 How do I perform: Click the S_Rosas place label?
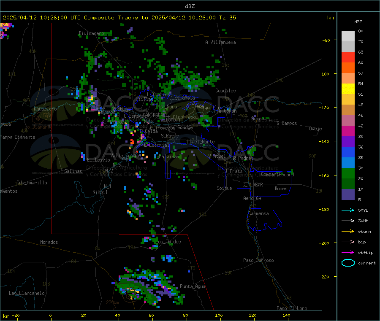click(170, 136)
